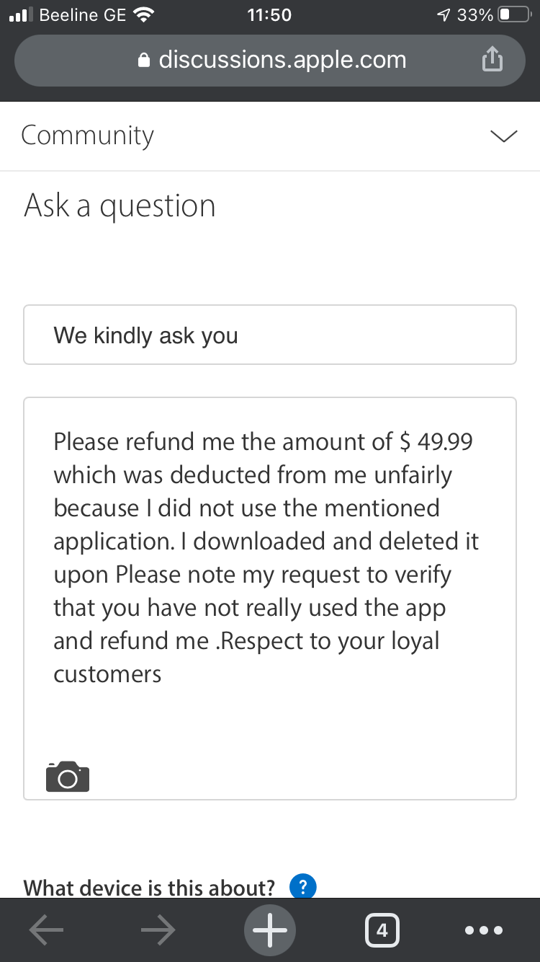The width and height of the screenshot is (540, 962).
Task: Go back with the left arrow
Action: (x=46, y=930)
